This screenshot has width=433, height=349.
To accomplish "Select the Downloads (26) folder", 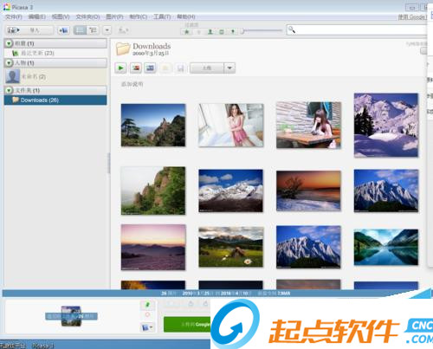I will [55, 100].
